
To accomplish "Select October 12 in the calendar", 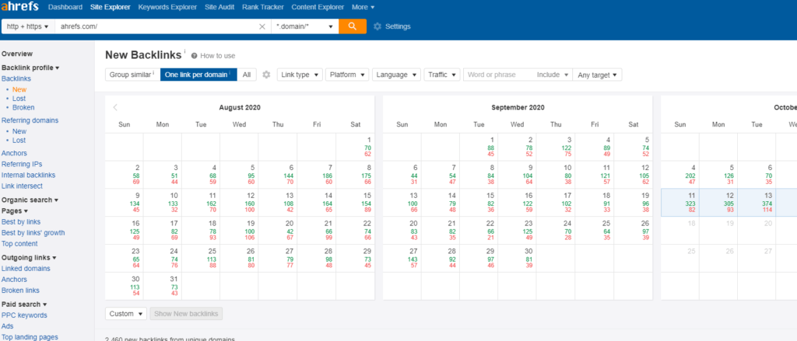I will pyautogui.click(x=718, y=203).
